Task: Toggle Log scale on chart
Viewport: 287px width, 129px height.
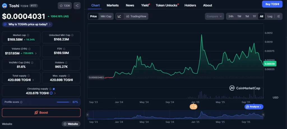Action: 270,16
